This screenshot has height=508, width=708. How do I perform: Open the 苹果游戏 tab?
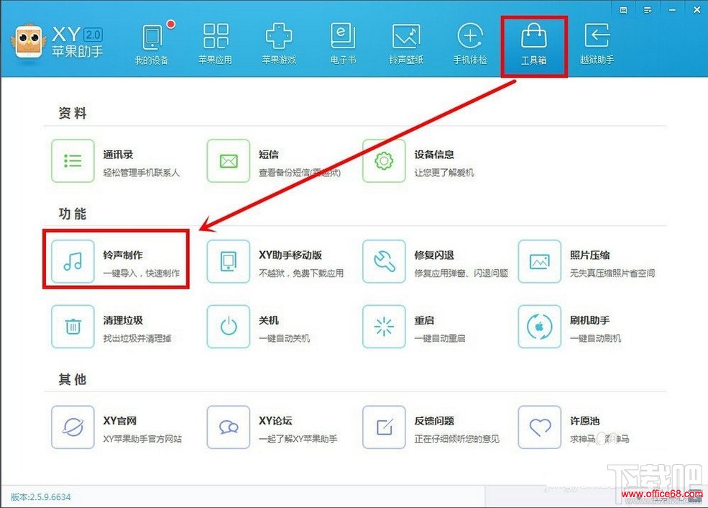[279, 44]
